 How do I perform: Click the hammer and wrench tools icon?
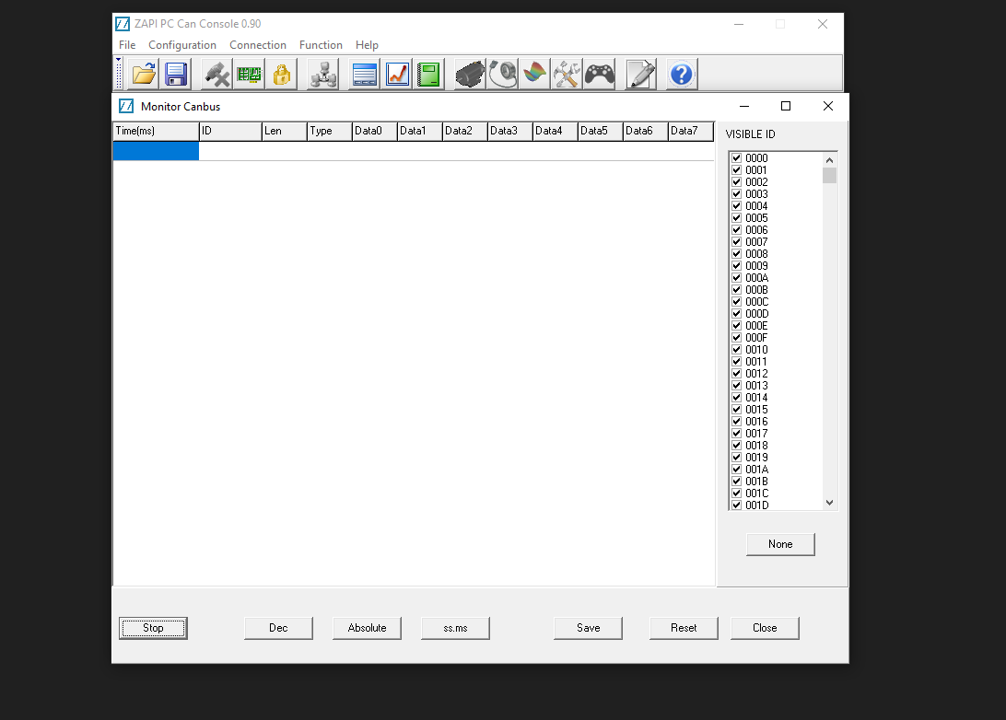coord(567,75)
